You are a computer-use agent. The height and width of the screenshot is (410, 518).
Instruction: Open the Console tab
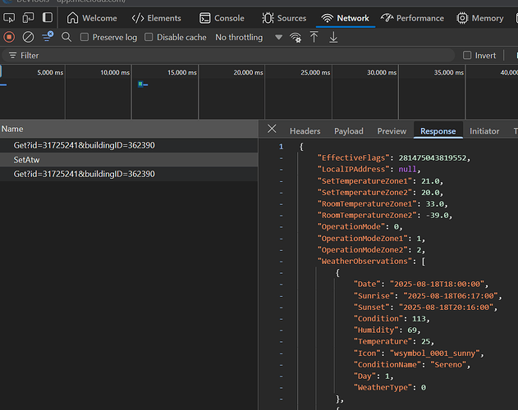222,18
